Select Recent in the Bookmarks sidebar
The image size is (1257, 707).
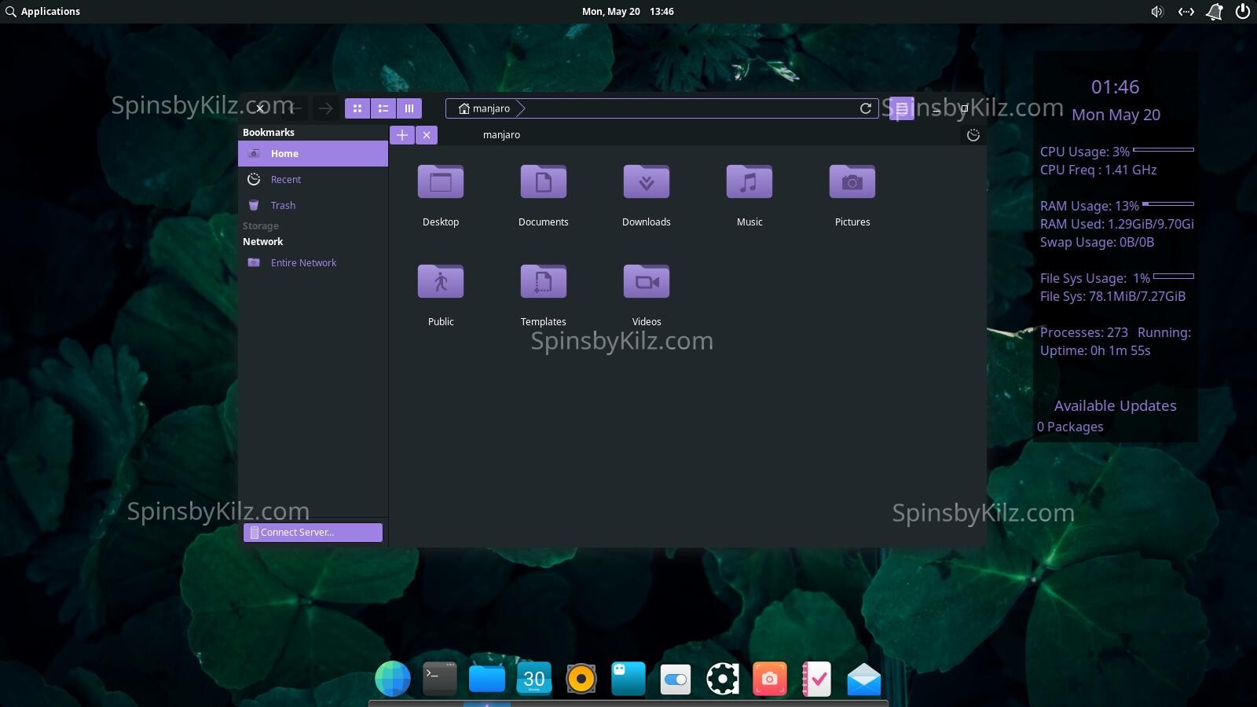coord(285,179)
